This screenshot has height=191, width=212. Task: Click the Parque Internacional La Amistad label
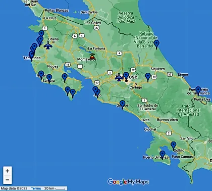pos(189,110)
